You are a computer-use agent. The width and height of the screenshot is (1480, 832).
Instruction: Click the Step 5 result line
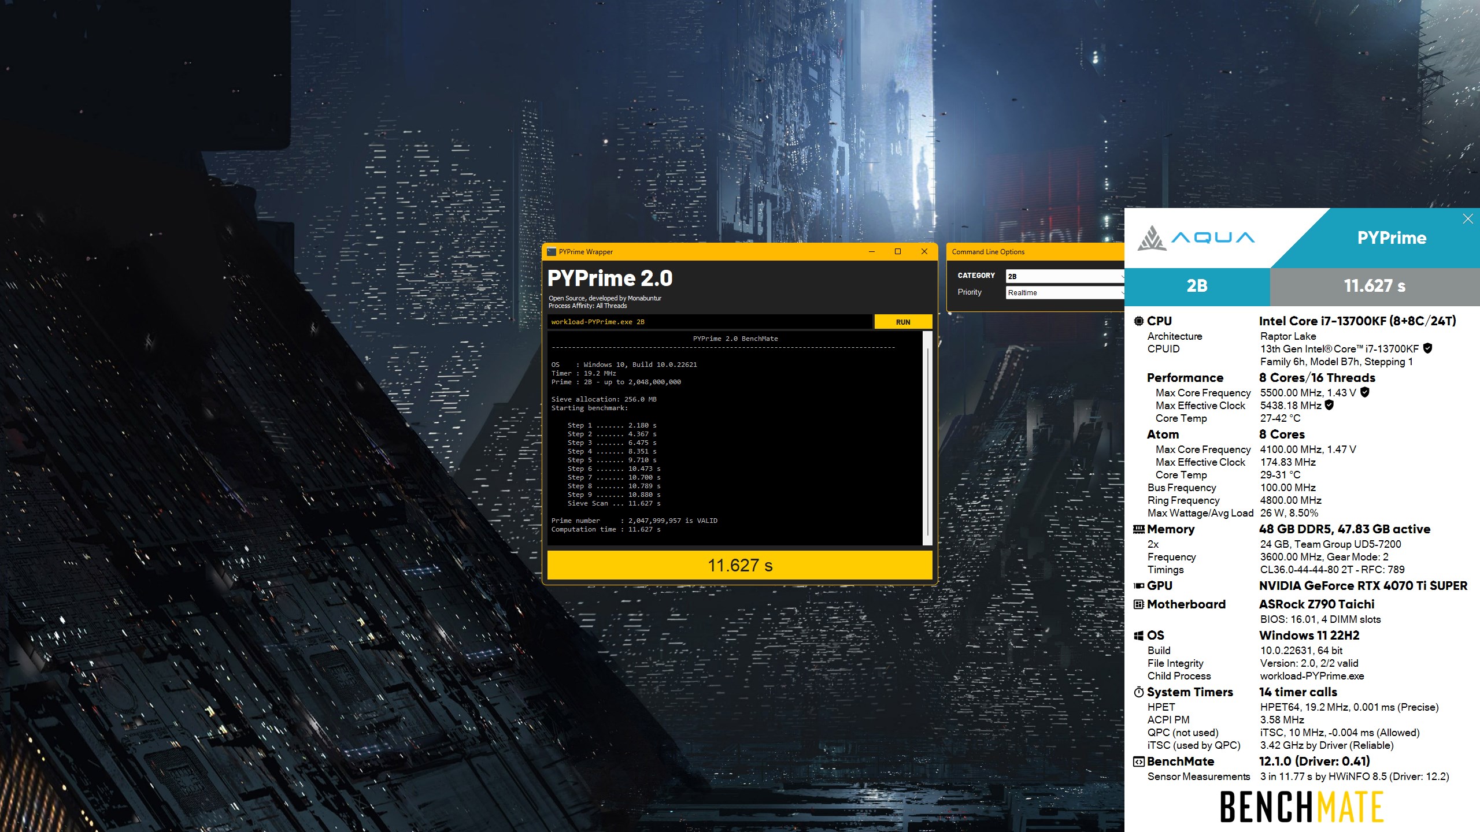tap(612, 460)
